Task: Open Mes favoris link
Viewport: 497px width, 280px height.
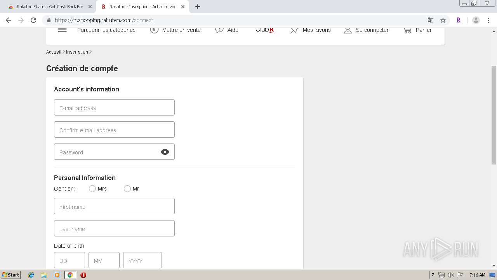Action: point(317,30)
